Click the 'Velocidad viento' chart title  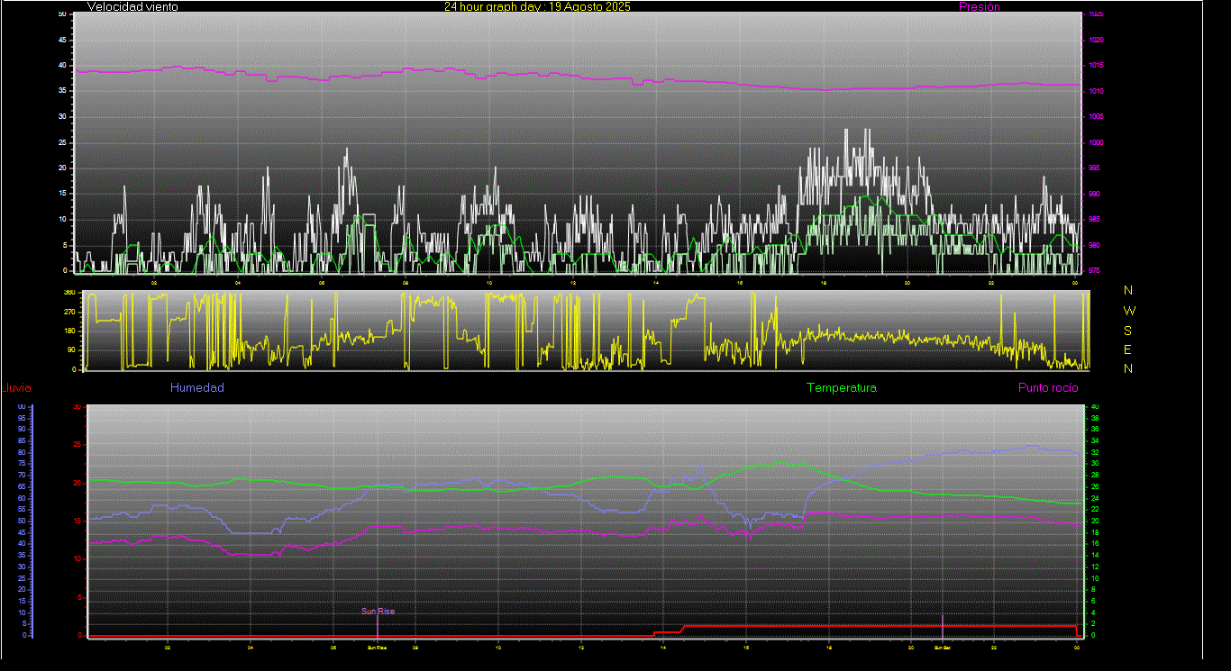coord(132,6)
